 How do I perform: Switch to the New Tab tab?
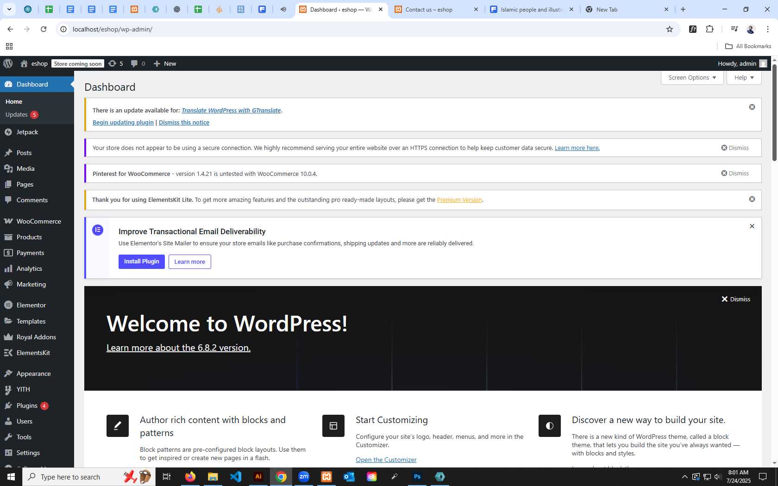(x=627, y=9)
